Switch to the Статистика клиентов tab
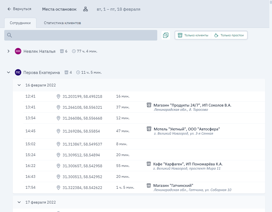Screen dimensions: 272x212 tap(62, 23)
